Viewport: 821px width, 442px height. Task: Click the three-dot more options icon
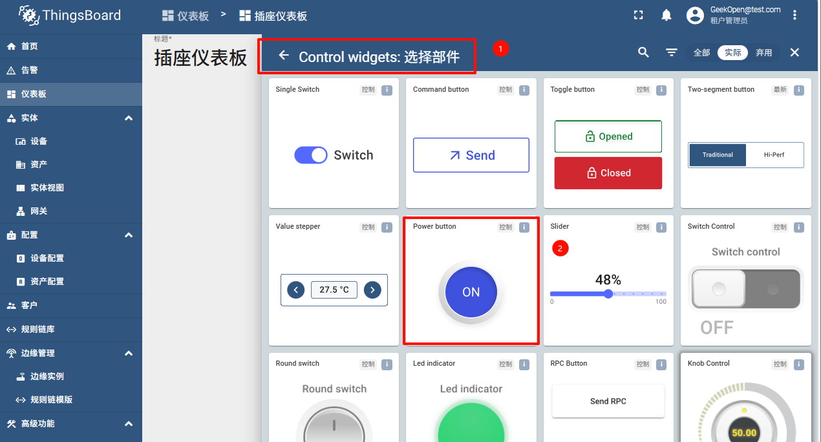[x=794, y=14]
